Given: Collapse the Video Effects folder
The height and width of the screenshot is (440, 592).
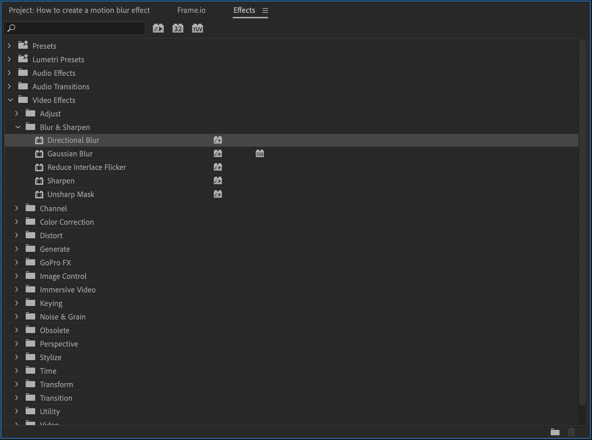Looking at the screenshot, I should pos(10,100).
